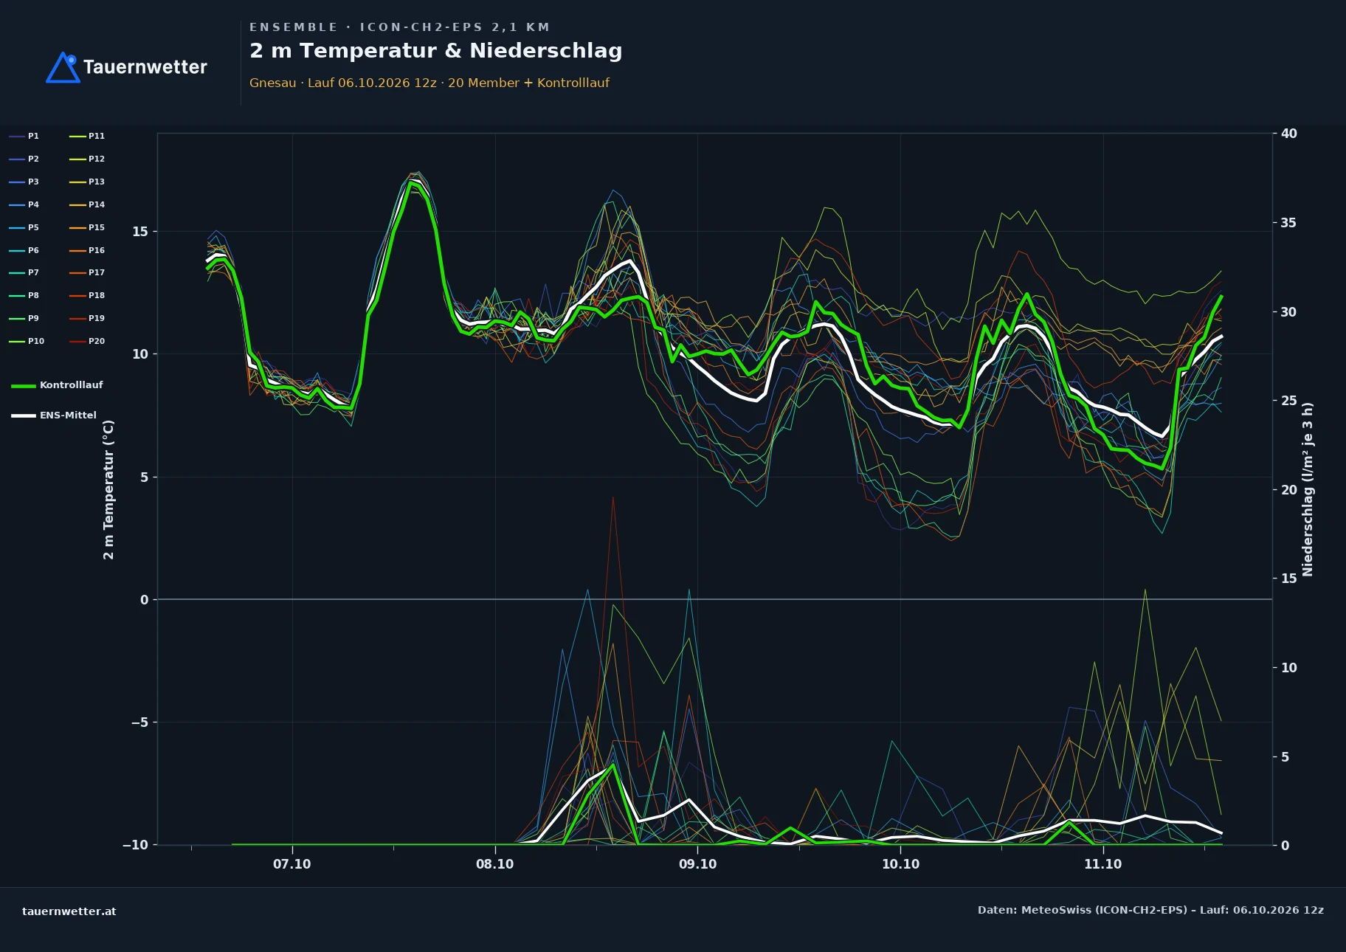Pick the P4 legend entry
Viewport: 1346px width, 952px height.
tap(24, 204)
